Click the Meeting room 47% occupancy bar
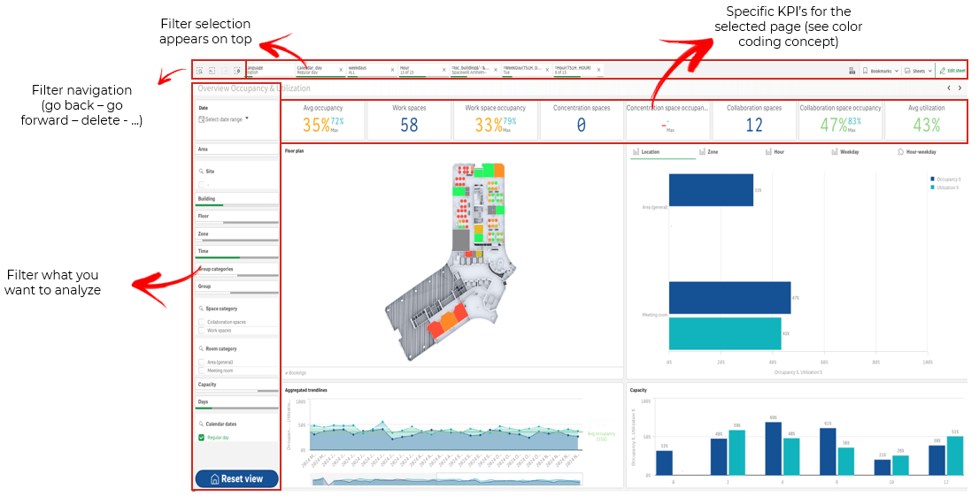 pyautogui.click(x=730, y=298)
